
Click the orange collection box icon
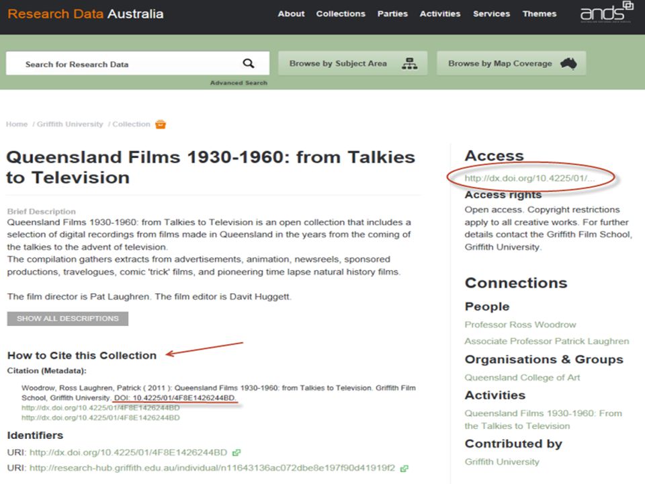(161, 124)
